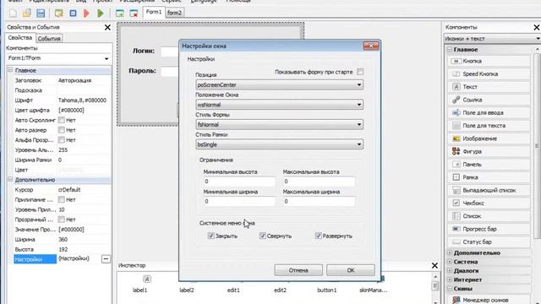
Task: Click the Отмена button
Action: point(298,270)
